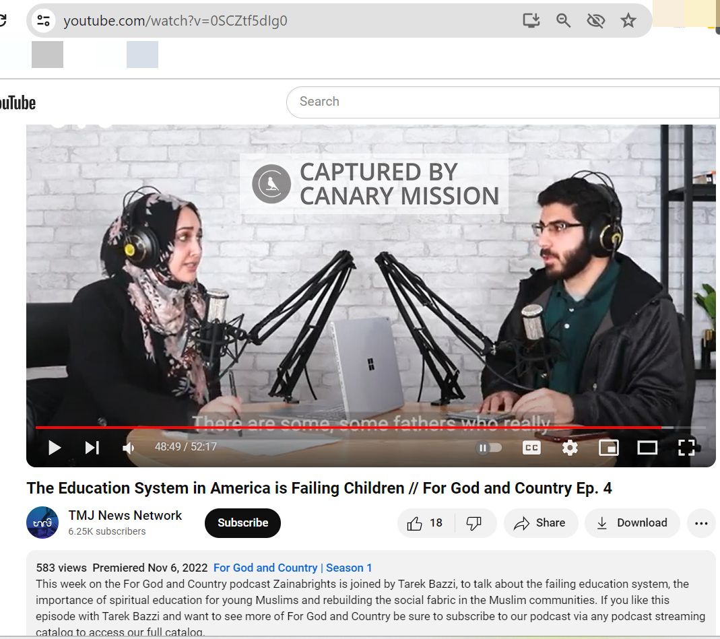The width and height of the screenshot is (720, 639).
Task: Open the video player settings gear
Action: 570,447
